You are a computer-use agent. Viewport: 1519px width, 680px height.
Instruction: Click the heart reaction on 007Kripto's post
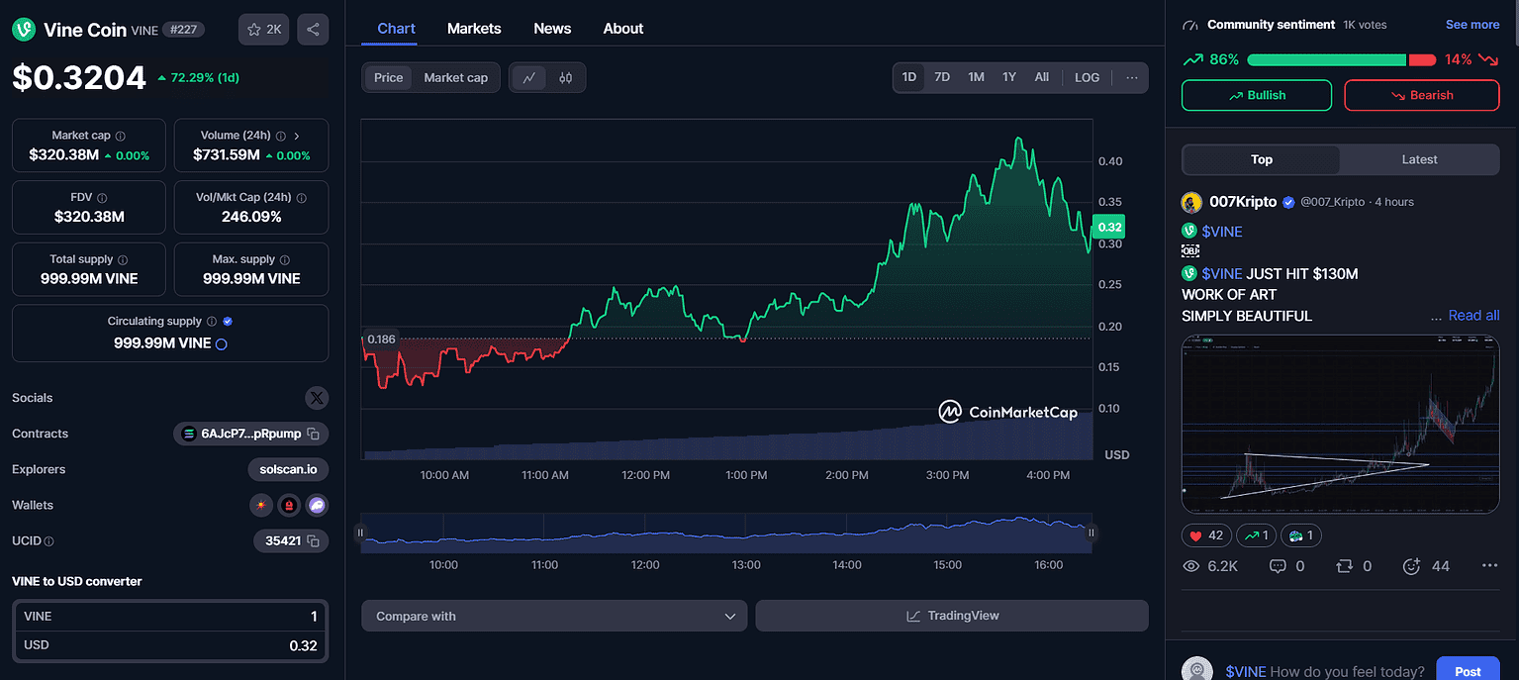point(1205,535)
